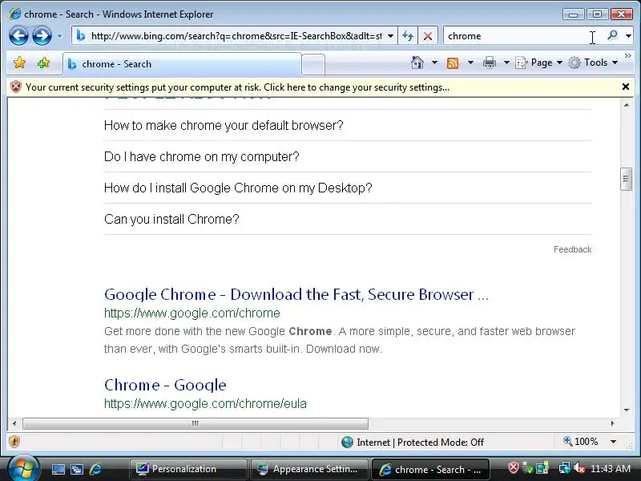
Task: Click the tray monitor with cable icon
Action: [565, 468]
